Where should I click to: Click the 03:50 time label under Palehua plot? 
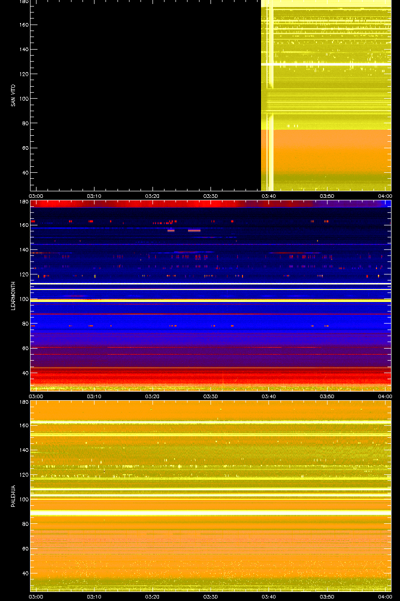[327, 596]
